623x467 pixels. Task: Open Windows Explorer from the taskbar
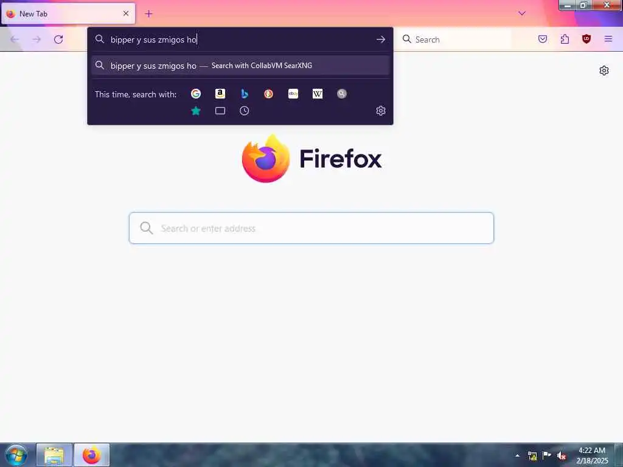coord(54,455)
